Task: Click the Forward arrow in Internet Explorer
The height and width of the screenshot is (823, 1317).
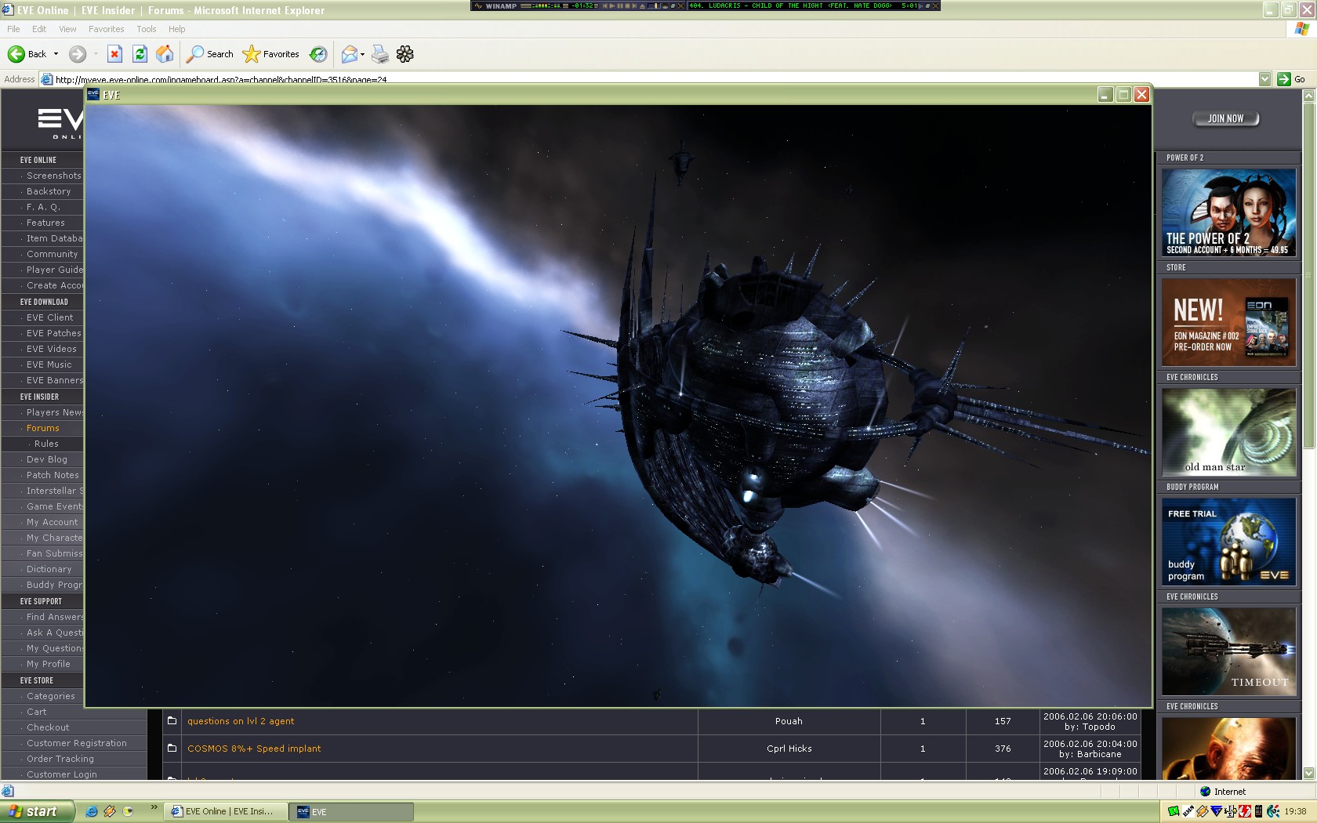Action: click(77, 54)
